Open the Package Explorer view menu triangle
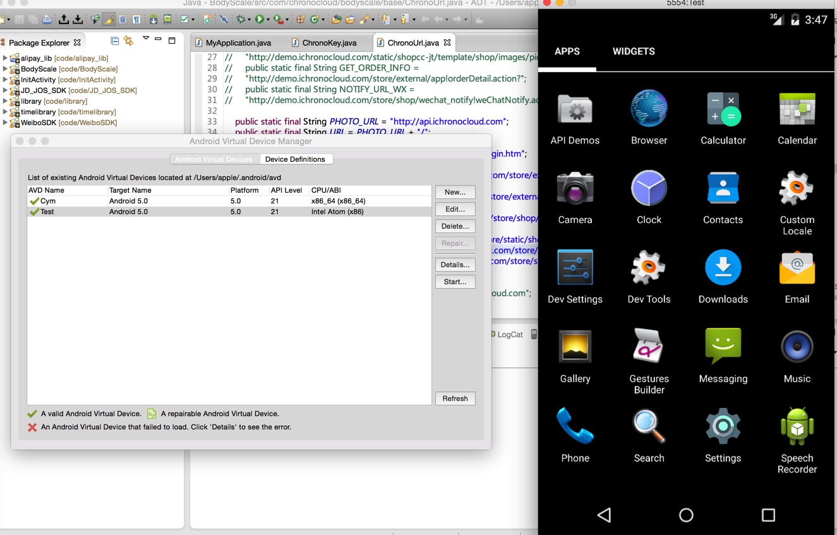Screen dimensions: 837x535 (145, 39)
